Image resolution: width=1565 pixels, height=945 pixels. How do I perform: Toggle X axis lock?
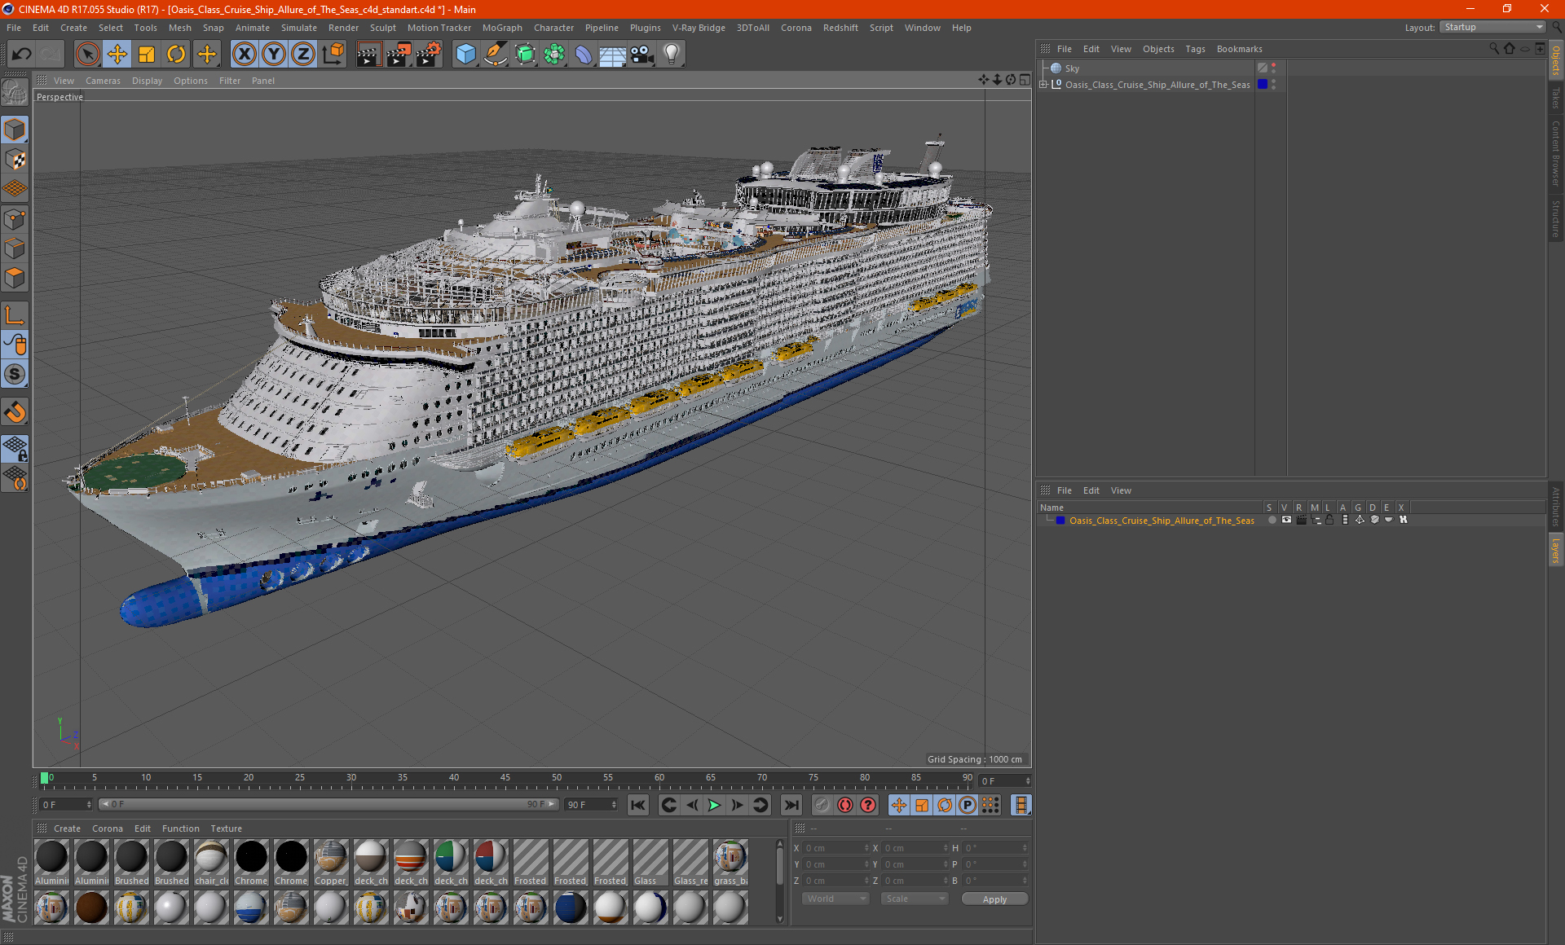click(244, 55)
